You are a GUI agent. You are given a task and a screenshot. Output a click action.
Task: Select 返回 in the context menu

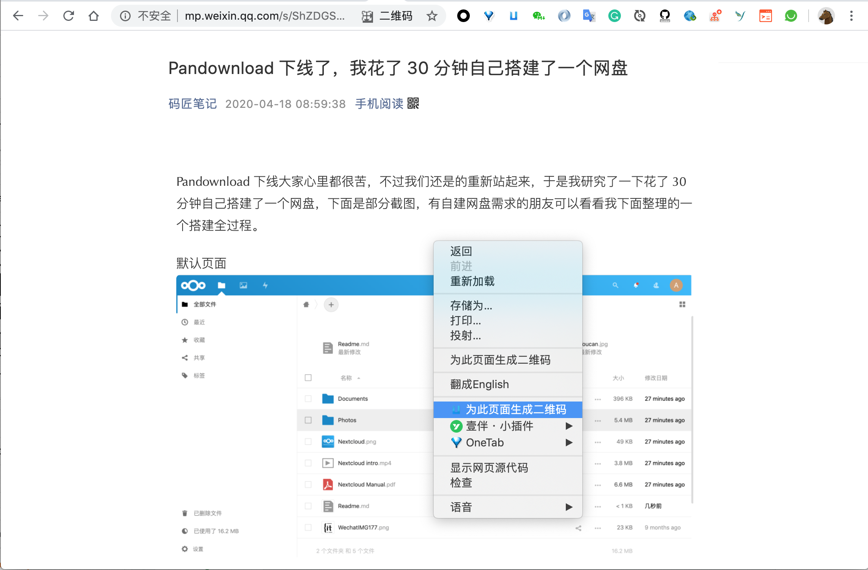508,251
